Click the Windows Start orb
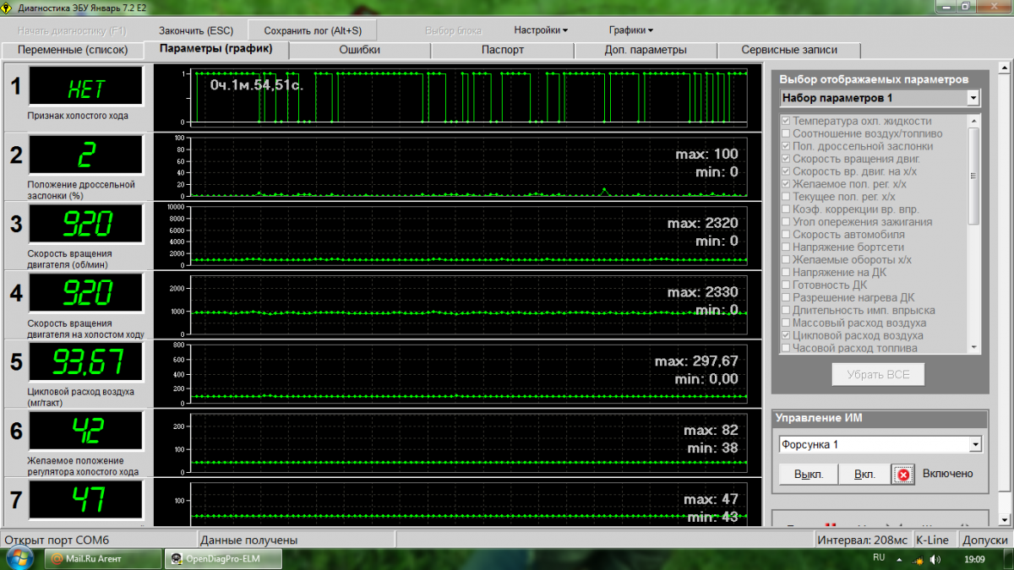Viewport: 1014px width, 570px height. click(19, 558)
